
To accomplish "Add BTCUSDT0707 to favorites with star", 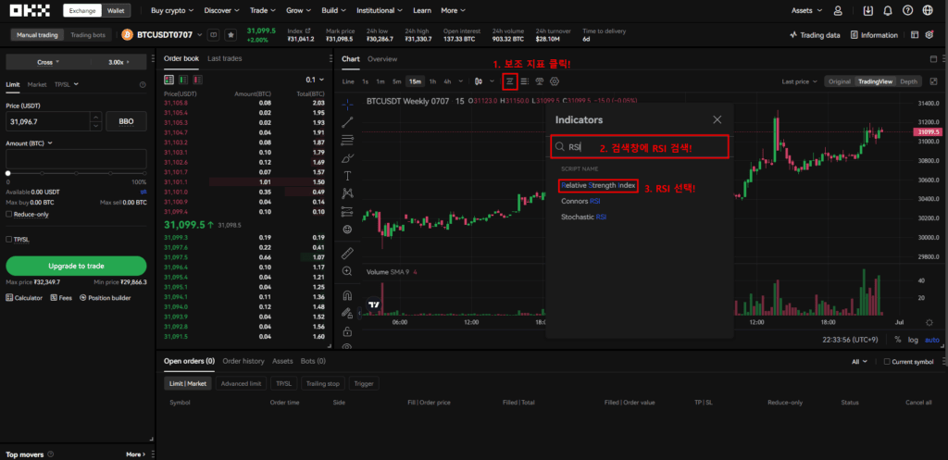I will [230, 34].
